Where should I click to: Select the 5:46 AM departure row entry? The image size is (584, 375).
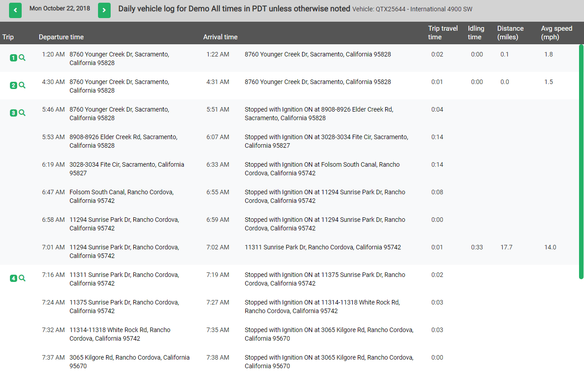[53, 109]
